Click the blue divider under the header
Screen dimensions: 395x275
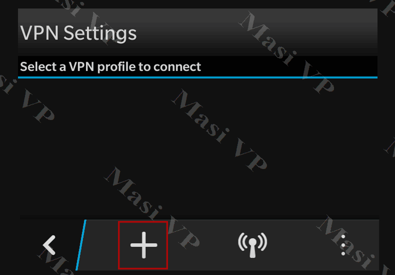(198, 77)
